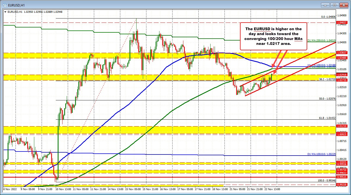351x195 pixels.
Task: Click the current price marker 1.02918
Action: coord(341,75)
